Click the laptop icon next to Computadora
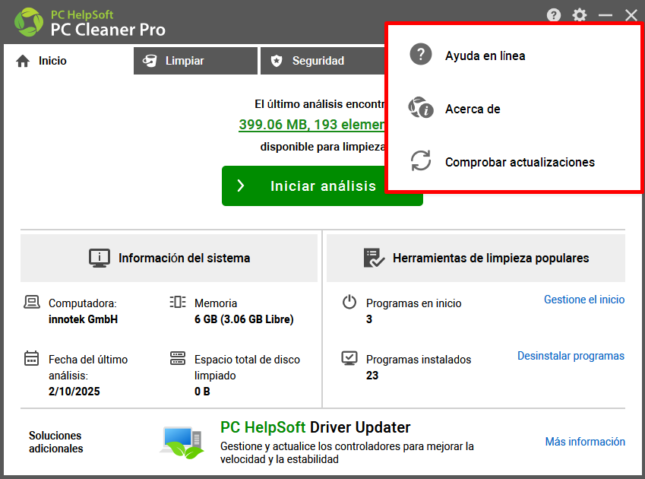The width and height of the screenshot is (645, 479). point(32,302)
